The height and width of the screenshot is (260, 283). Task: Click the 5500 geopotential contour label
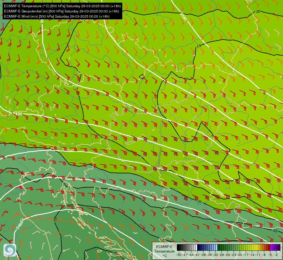pos(220,193)
